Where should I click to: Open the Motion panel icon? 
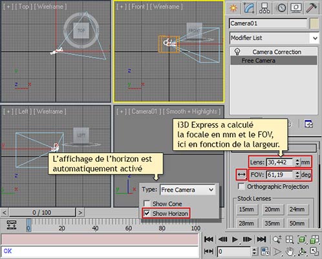[281, 8]
